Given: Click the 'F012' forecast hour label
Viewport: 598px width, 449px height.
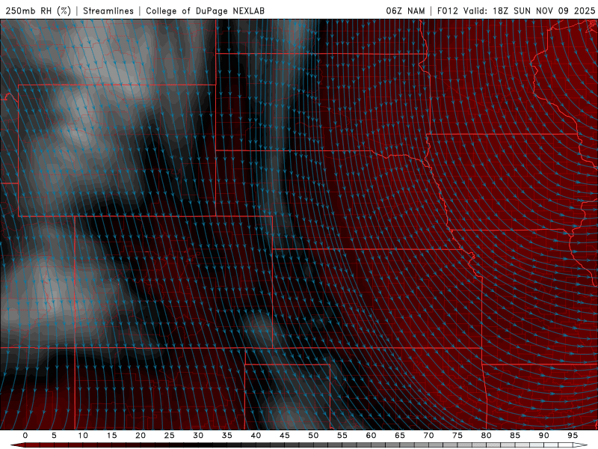Looking at the screenshot, I should pos(447,10).
